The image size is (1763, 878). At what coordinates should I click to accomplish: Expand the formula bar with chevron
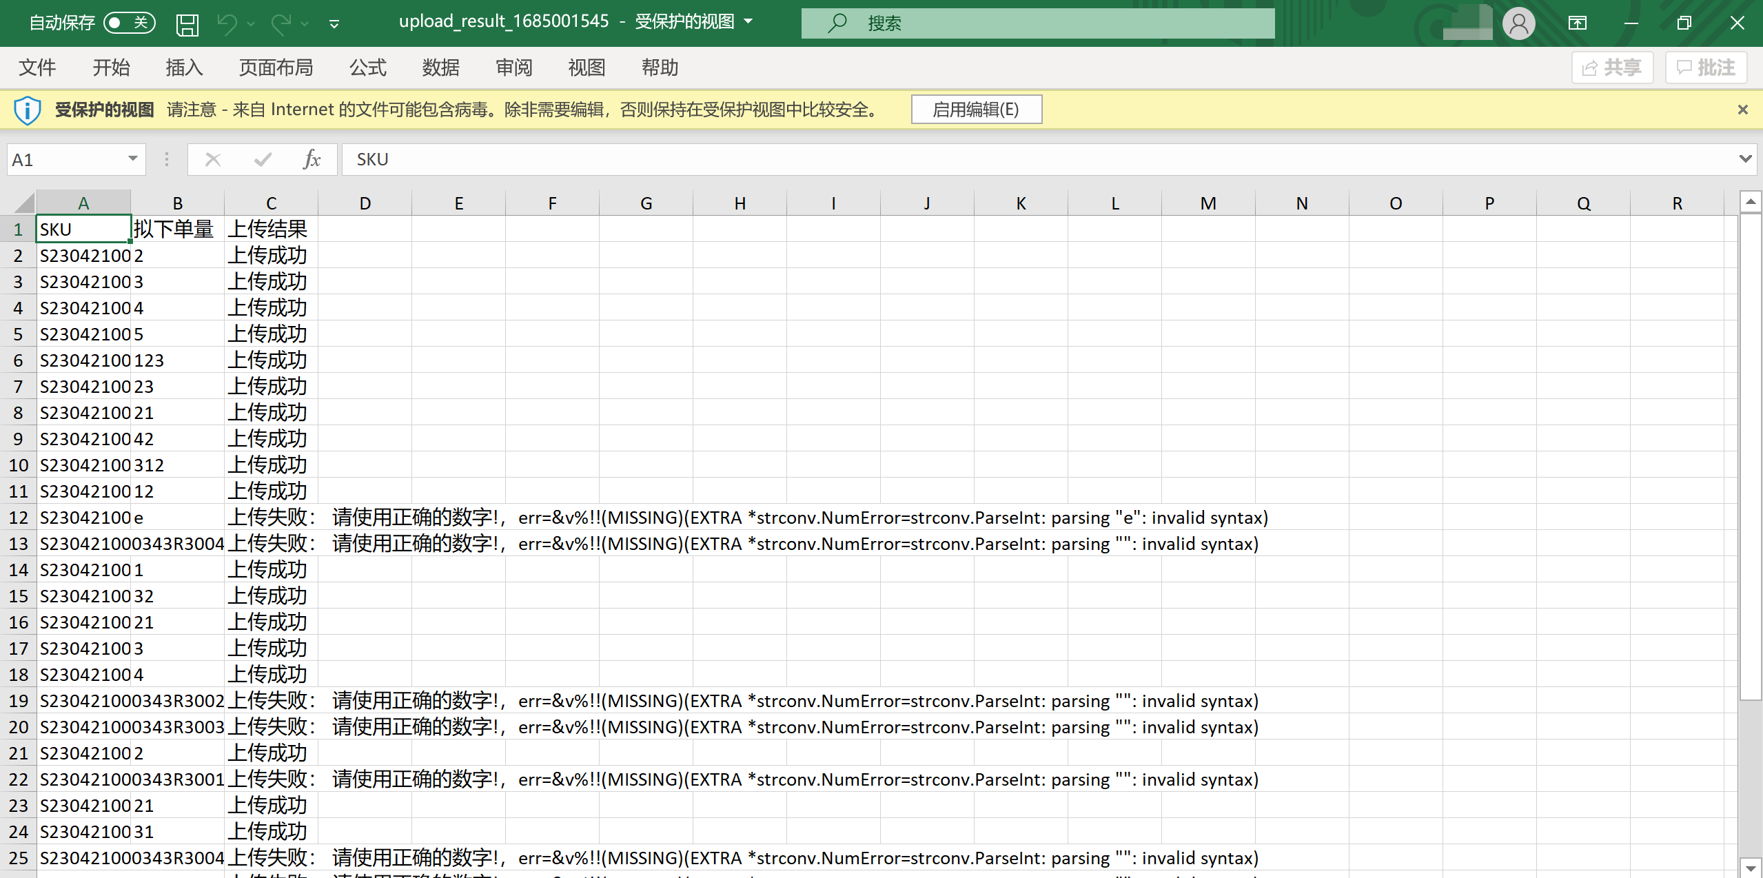point(1744,159)
